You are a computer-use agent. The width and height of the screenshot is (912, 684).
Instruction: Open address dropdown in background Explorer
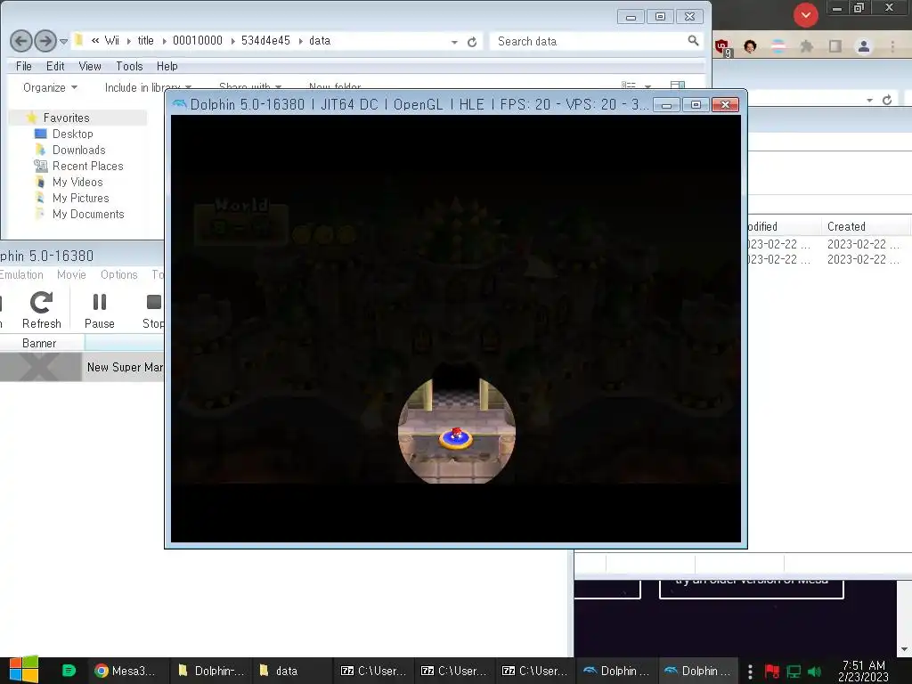click(869, 101)
